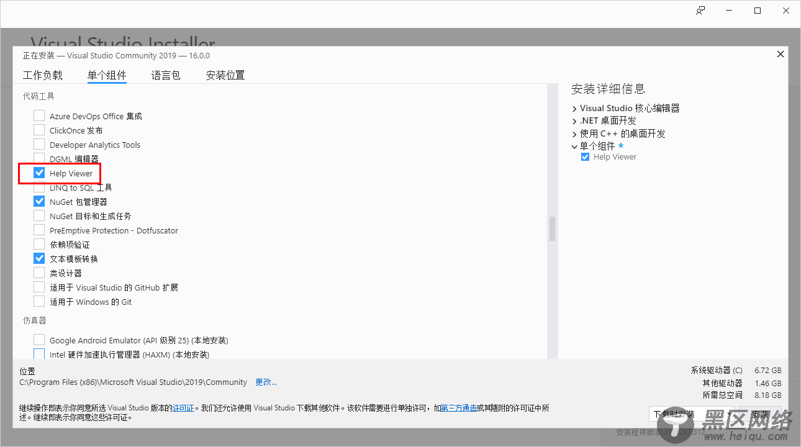Enable 适用于 Visual Studio 的 GitHub 扩展
Screen dimensions: 801x447
(x=39, y=287)
